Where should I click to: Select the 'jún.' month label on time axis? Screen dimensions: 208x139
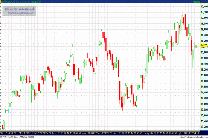coord(181,133)
